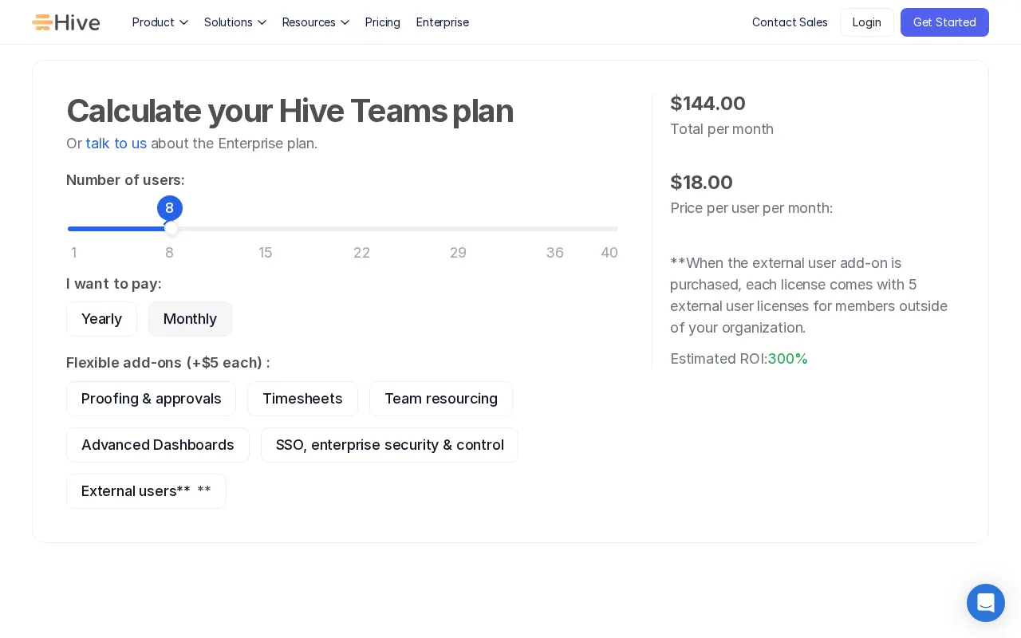Expand the Solutions dropdown menu
Viewport: 1021px width, 638px height.
pyautogui.click(x=235, y=22)
